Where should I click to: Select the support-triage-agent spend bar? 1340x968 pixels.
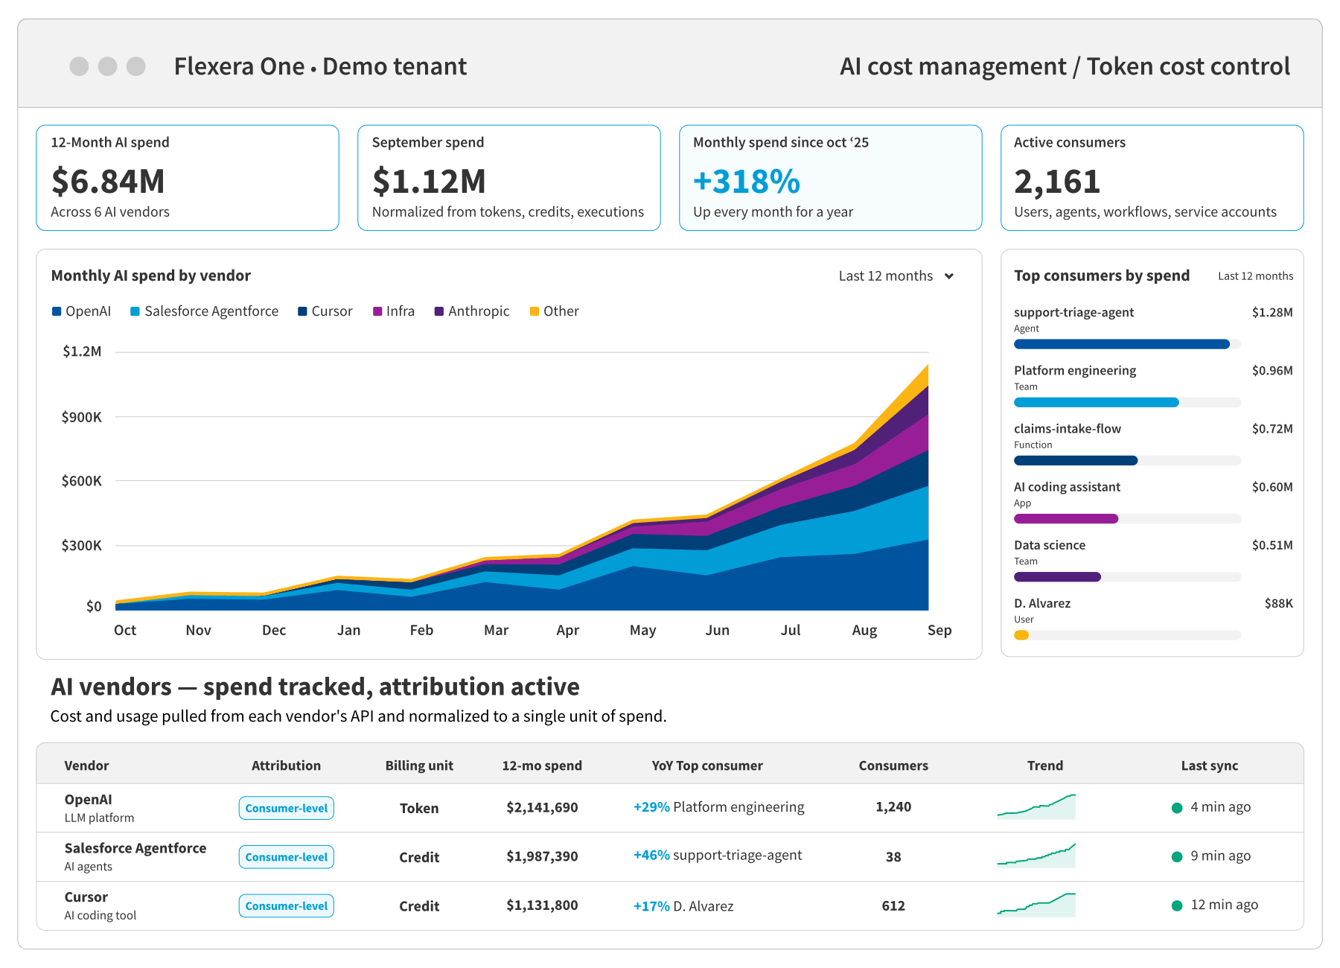tap(1127, 344)
